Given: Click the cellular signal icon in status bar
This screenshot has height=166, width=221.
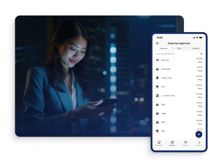Looking at the screenshot, I should pyautogui.click(x=194, y=37).
